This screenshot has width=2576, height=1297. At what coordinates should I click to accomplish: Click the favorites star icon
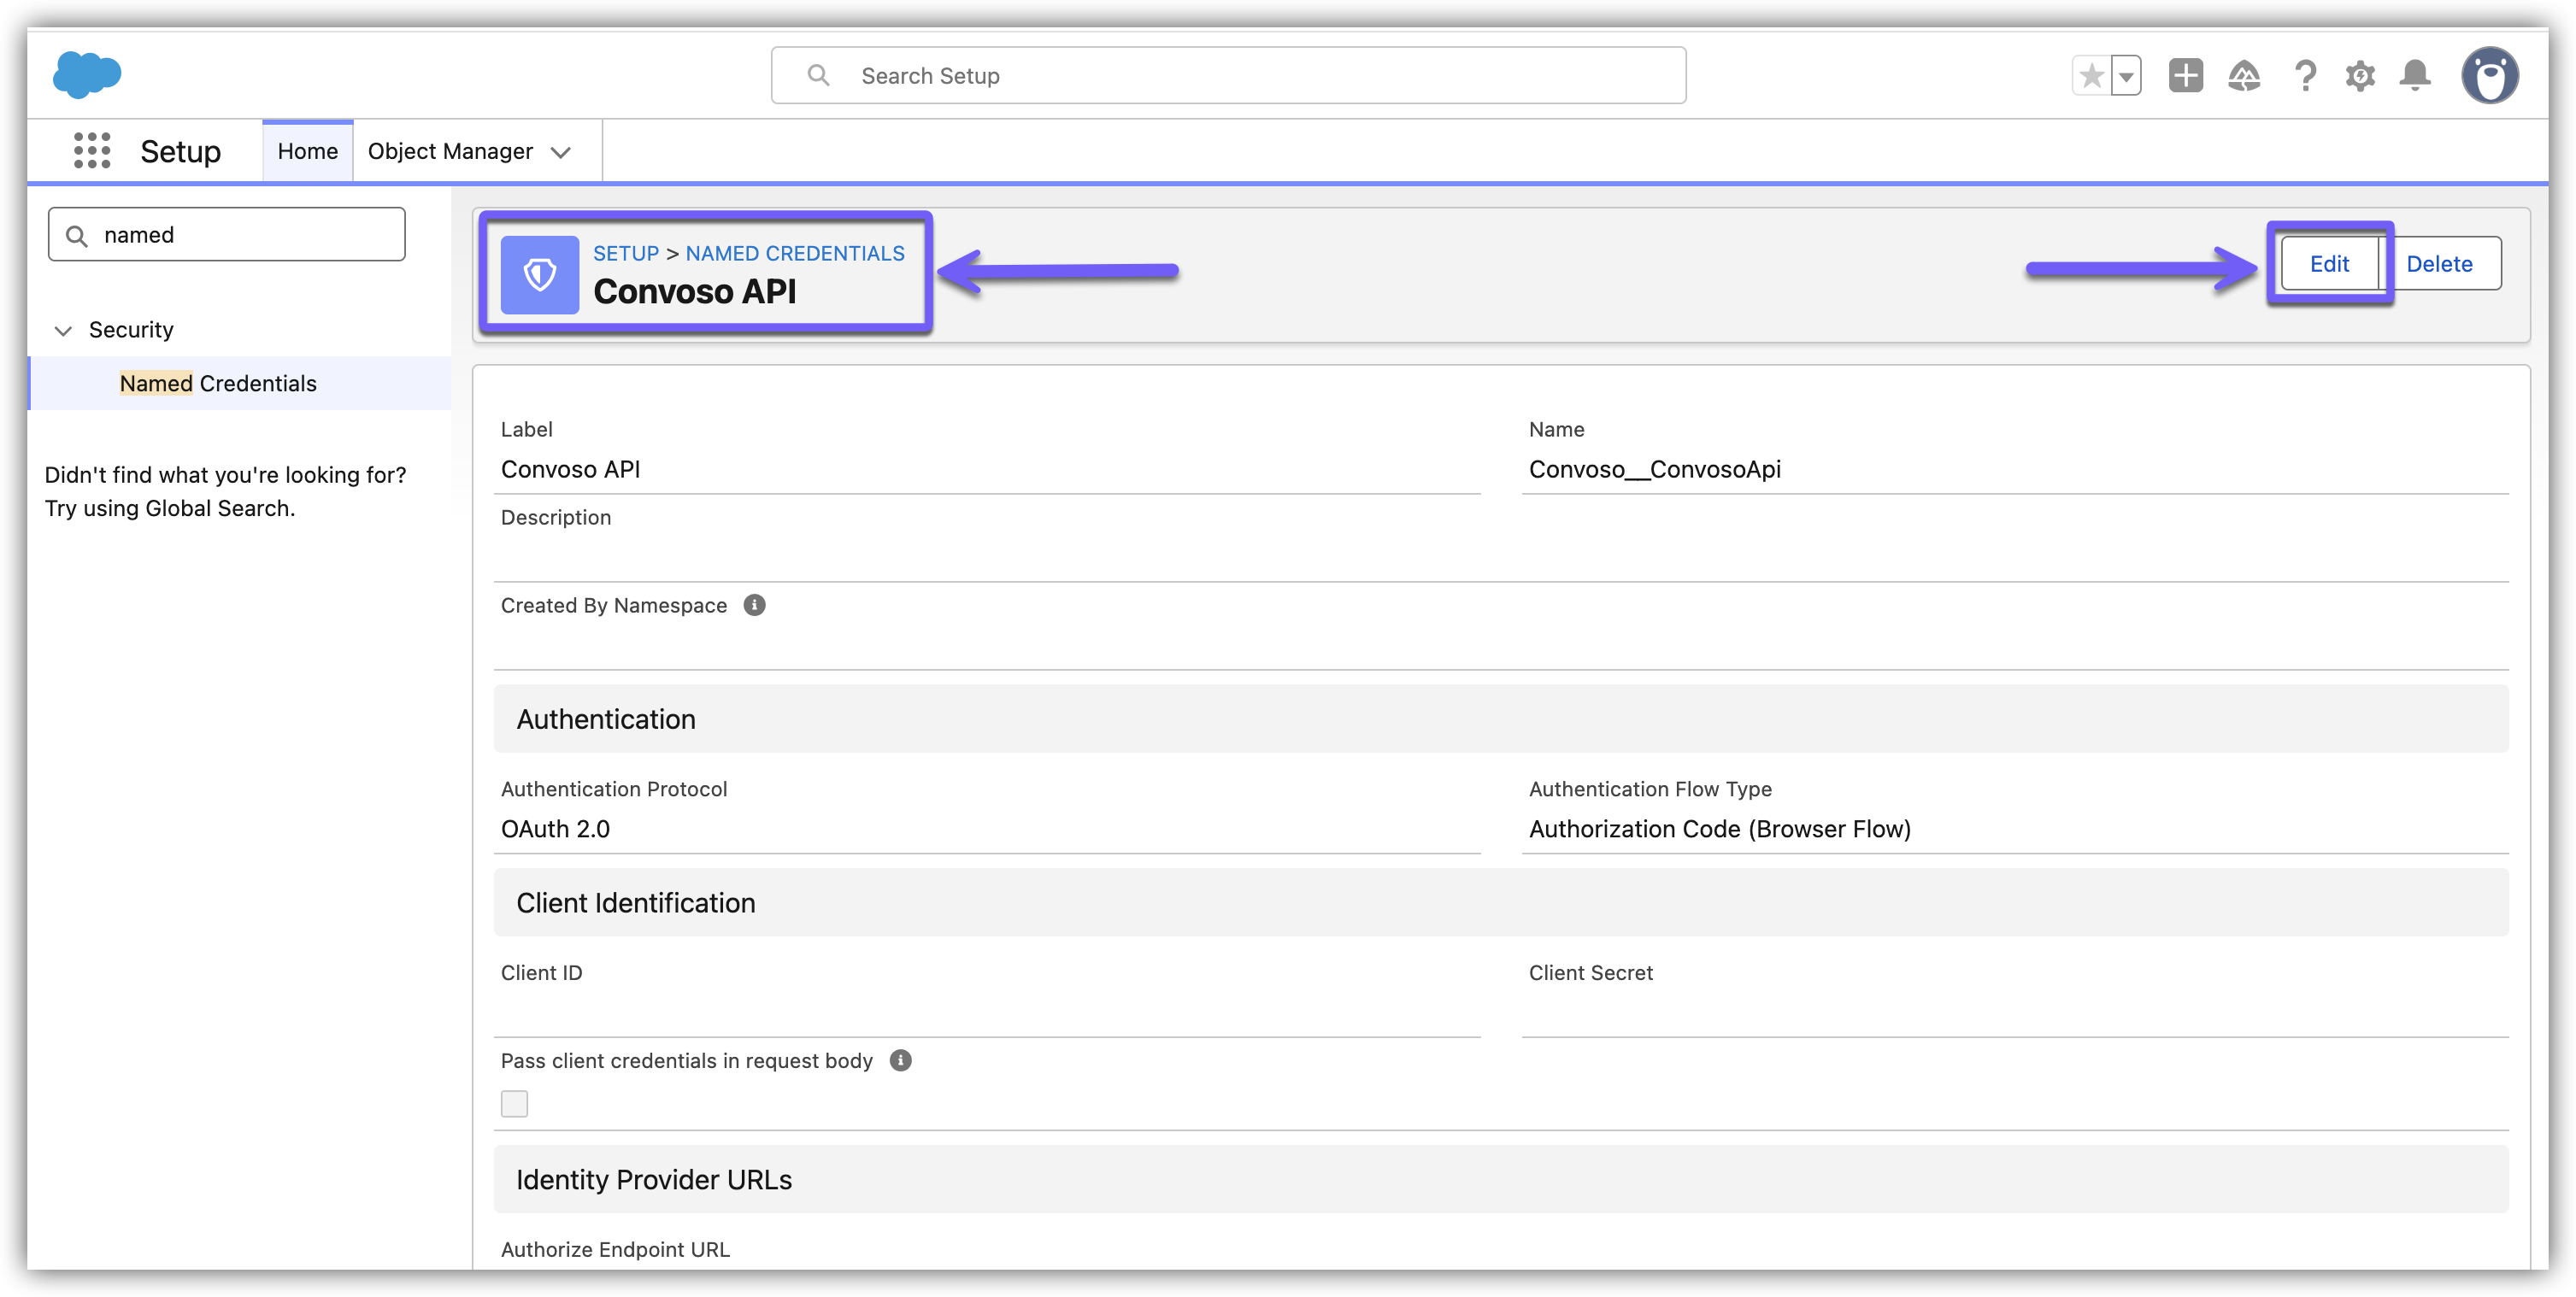pyautogui.click(x=2091, y=76)
